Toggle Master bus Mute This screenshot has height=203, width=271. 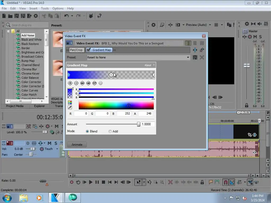point(255,36)
